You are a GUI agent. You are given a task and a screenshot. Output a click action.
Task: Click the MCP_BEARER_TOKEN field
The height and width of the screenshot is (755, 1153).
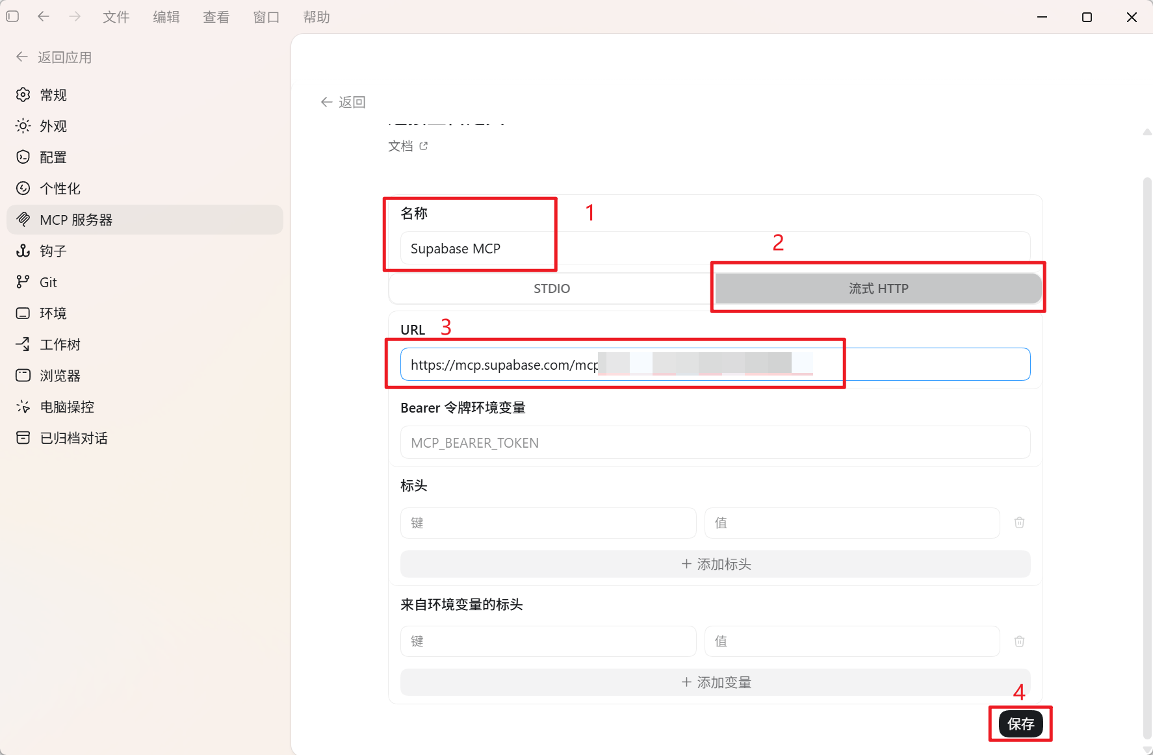coord(716,442)
